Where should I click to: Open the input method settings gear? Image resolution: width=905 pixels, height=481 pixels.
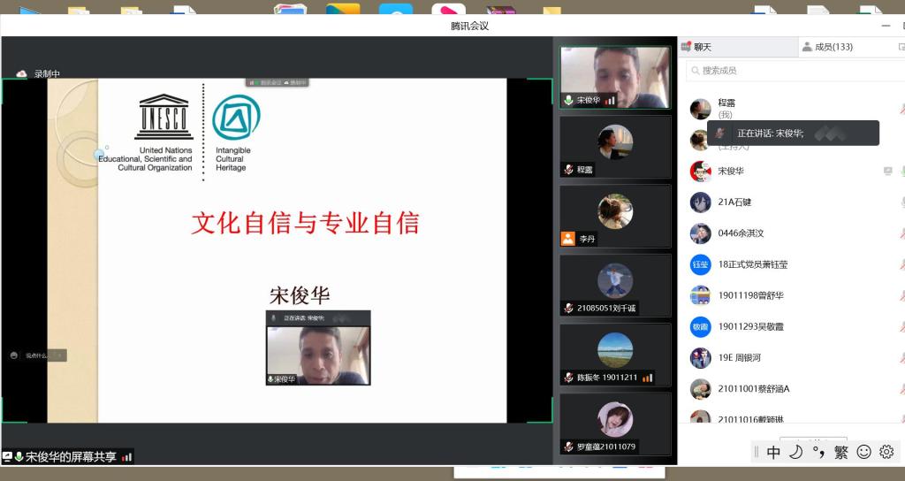886,452
